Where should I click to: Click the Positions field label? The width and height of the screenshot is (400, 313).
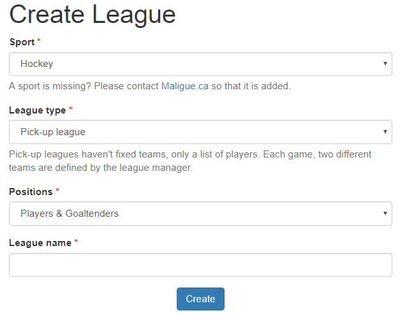pyautogui.click(x=31, y=192)
